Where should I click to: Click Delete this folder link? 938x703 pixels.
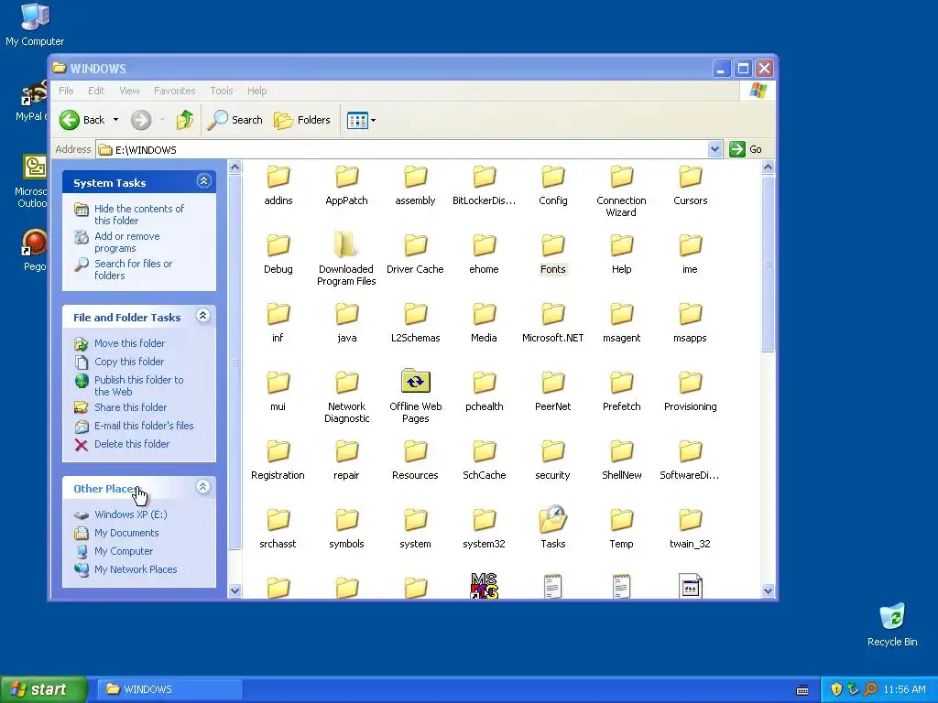tap(132, 444)
